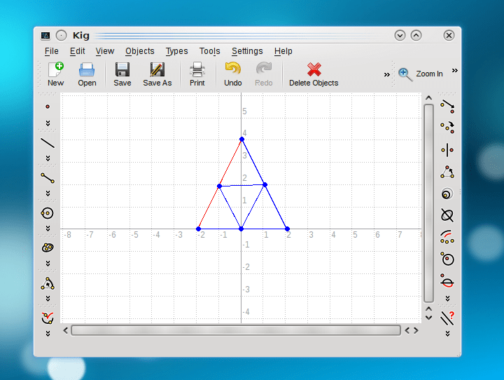Select the Line tool in left toolbar

pyautogui.click(x=48, y=143)
